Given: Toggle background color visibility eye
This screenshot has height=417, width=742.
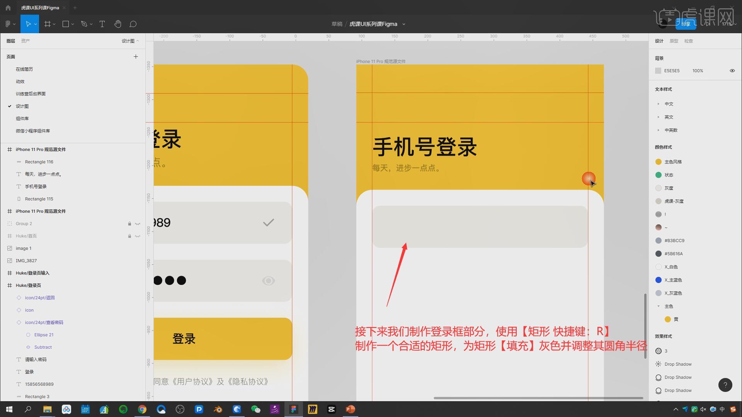Looking at the screenshot, I should point(732,71).
